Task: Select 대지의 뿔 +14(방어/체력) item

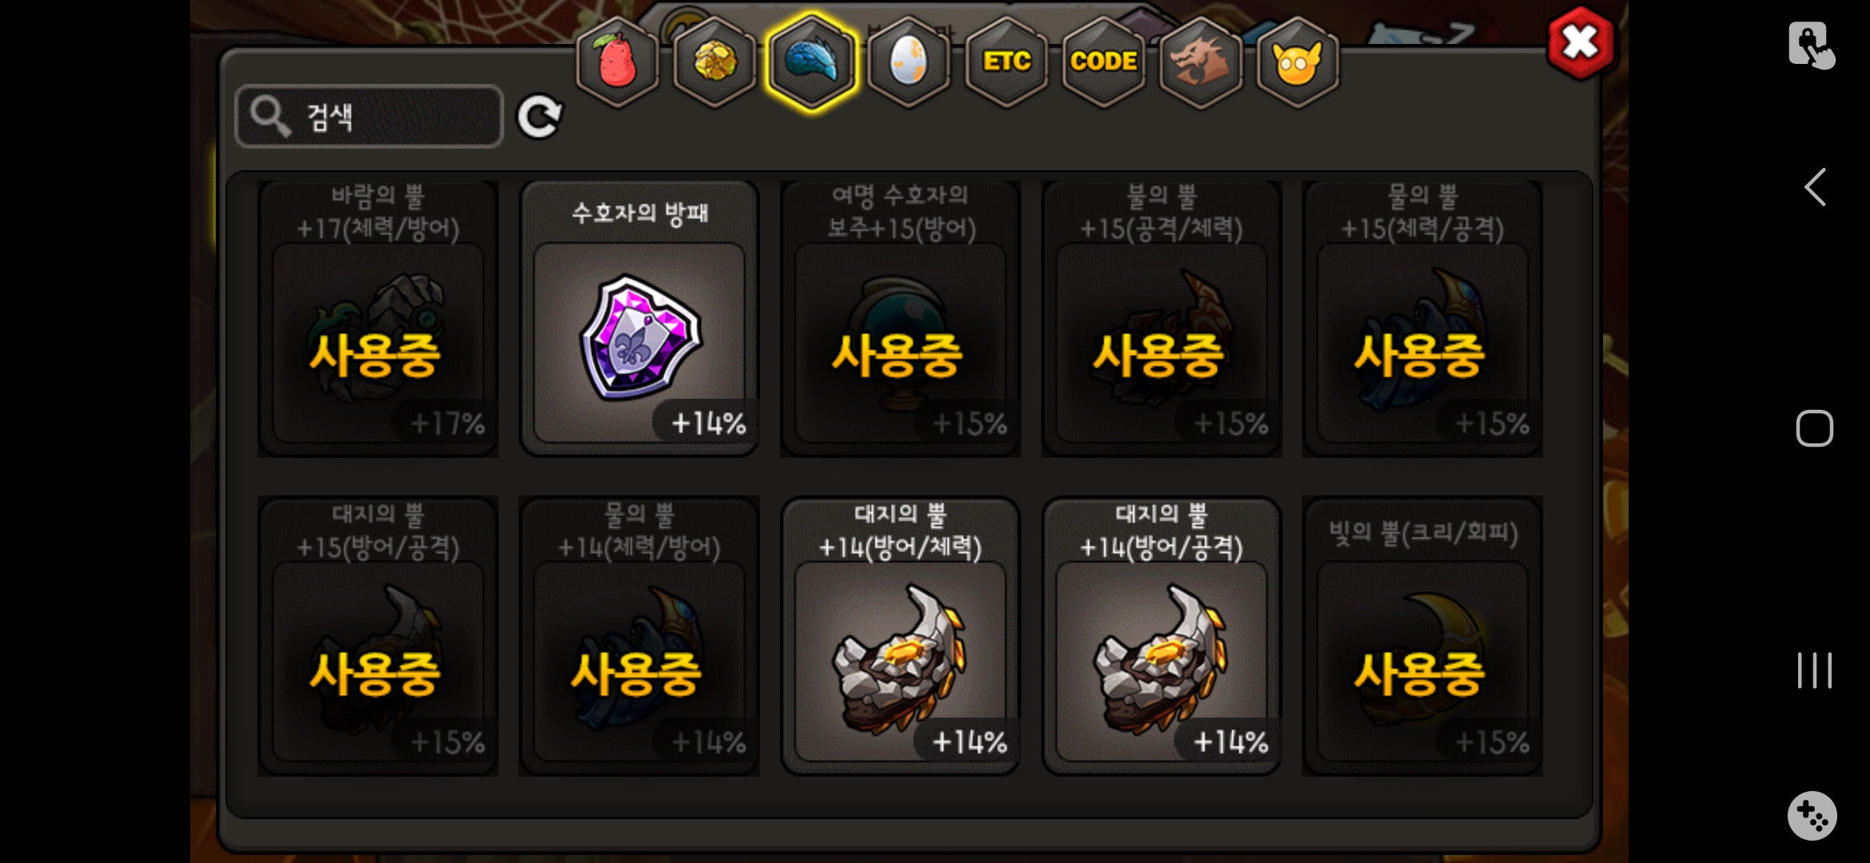Action: [901, 635]
